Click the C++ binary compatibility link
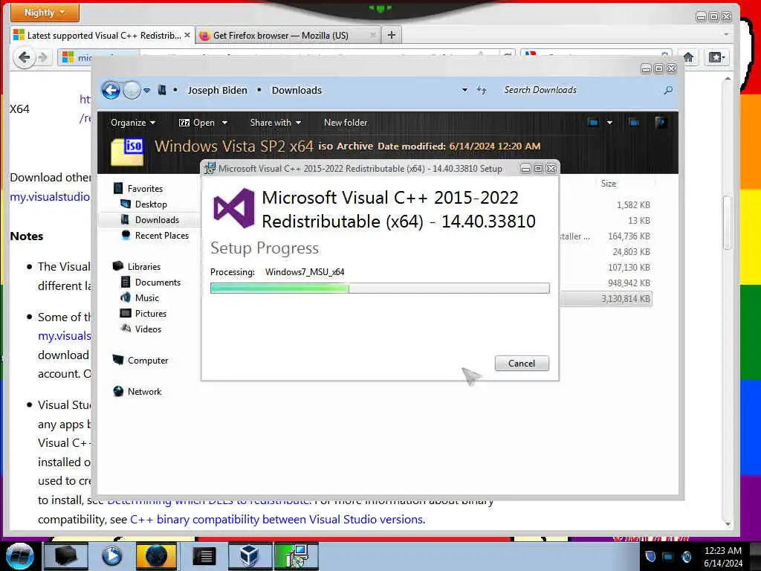 276,520
